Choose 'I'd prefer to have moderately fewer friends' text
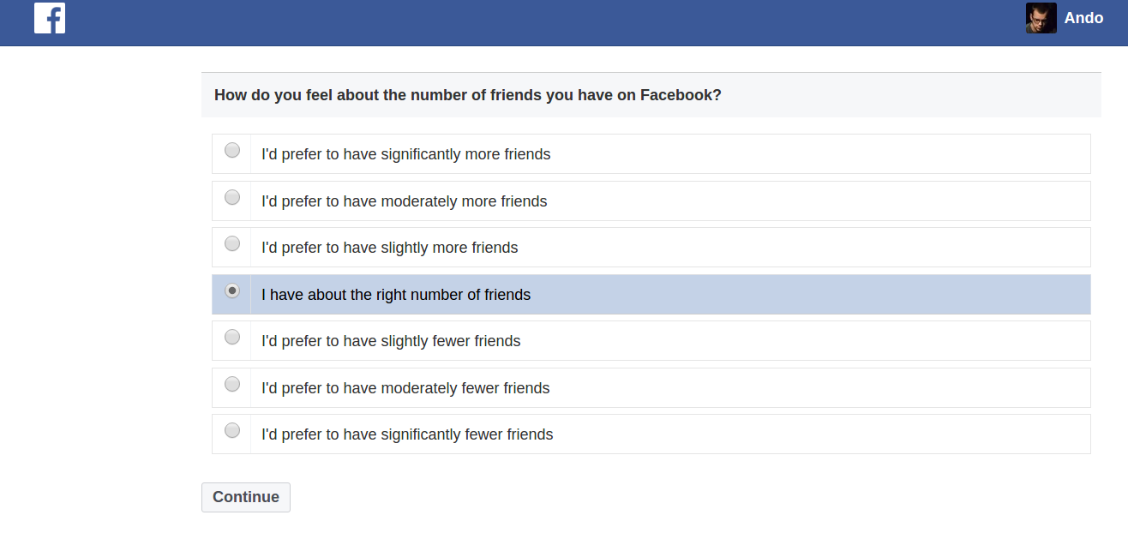Viewport: 1128px width, 533px height. tap(405, 388)
